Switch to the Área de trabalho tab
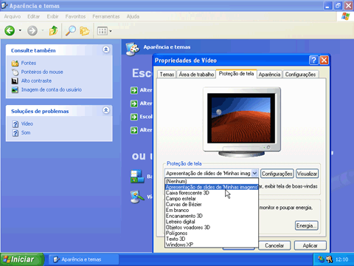 pos(196,75)
